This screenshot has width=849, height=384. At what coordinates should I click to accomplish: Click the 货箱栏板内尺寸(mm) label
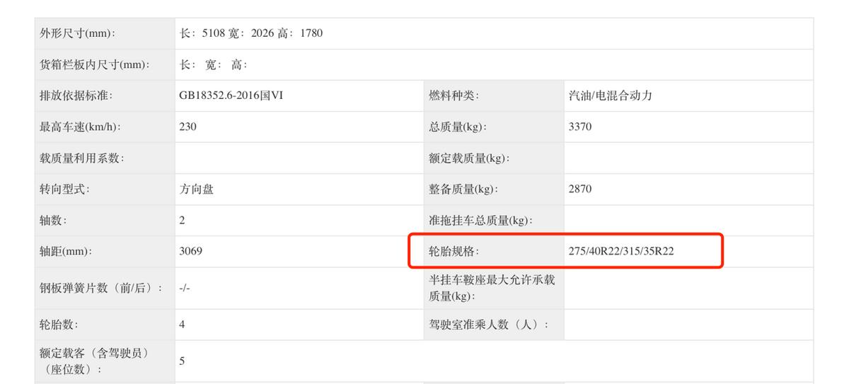point(96,65)
